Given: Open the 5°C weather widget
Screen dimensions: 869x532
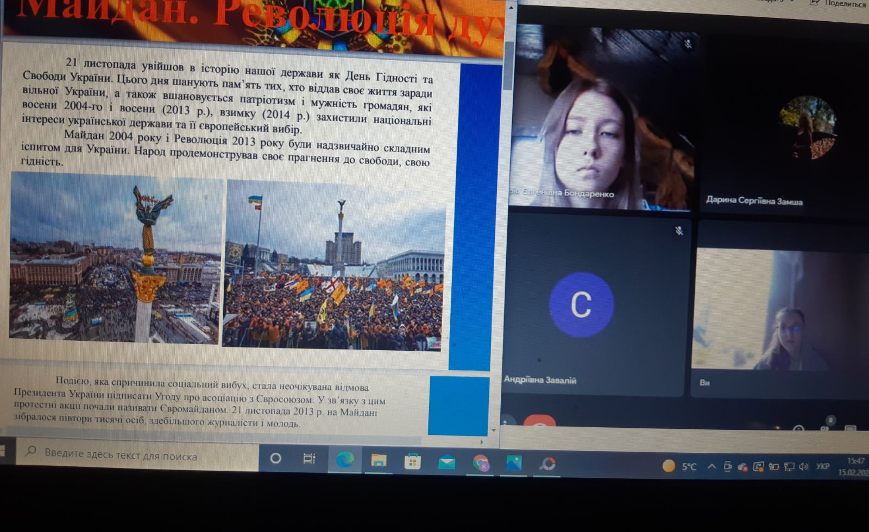Looking at the screenshot, I should click(679, 466).
